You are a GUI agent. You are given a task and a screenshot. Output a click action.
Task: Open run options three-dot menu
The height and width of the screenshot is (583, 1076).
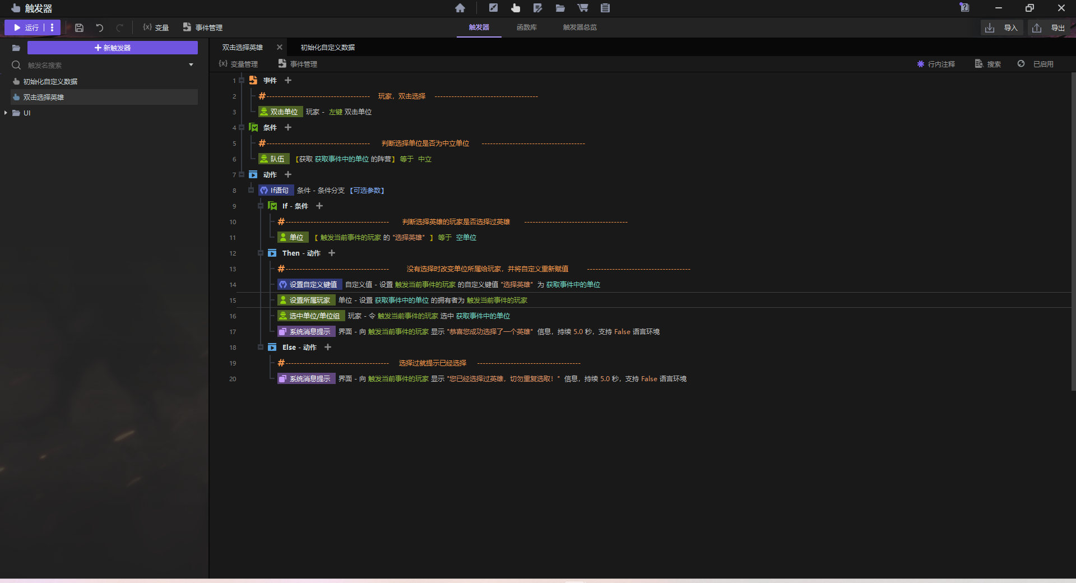[52, 27]
